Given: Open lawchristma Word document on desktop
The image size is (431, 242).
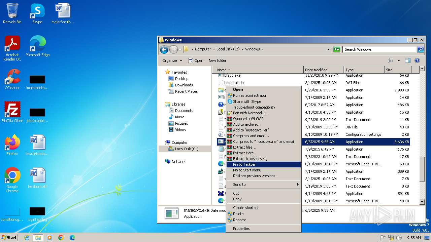Looking at the screenshot, I should [37, 145].
